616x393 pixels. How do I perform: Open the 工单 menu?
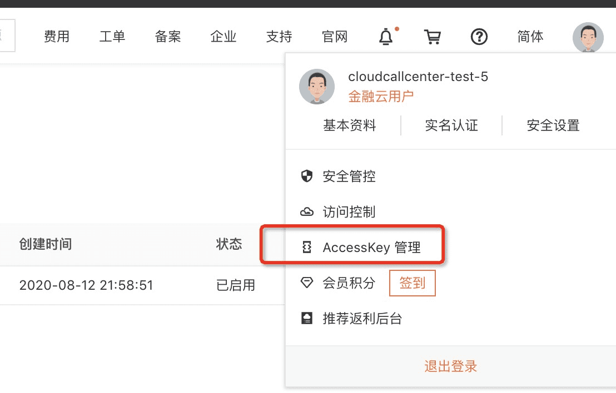112,37
